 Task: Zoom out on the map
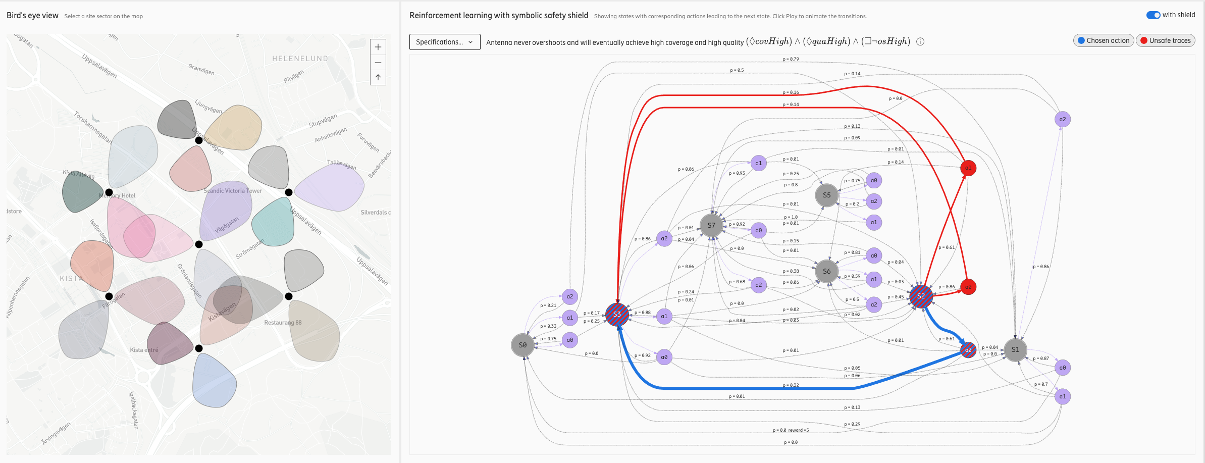tap(378, 63)
